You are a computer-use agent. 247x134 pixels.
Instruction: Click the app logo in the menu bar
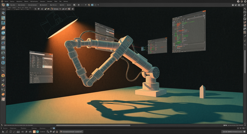tap(2, 1)
